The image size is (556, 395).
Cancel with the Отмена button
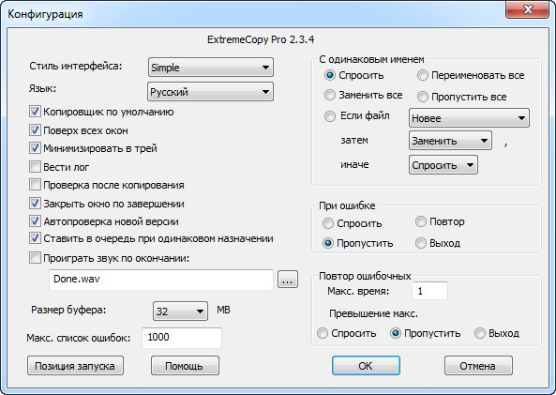point(478,366)
